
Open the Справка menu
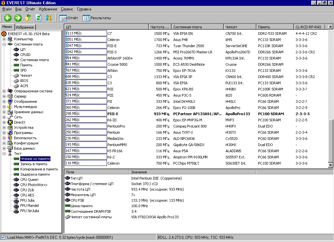(x=84, y=9)
